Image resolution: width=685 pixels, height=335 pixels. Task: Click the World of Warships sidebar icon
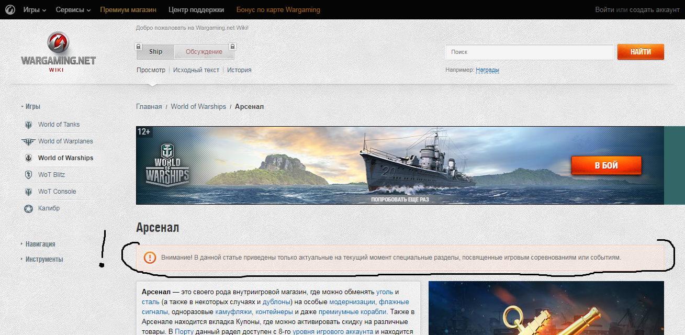[x=29, y=158]
